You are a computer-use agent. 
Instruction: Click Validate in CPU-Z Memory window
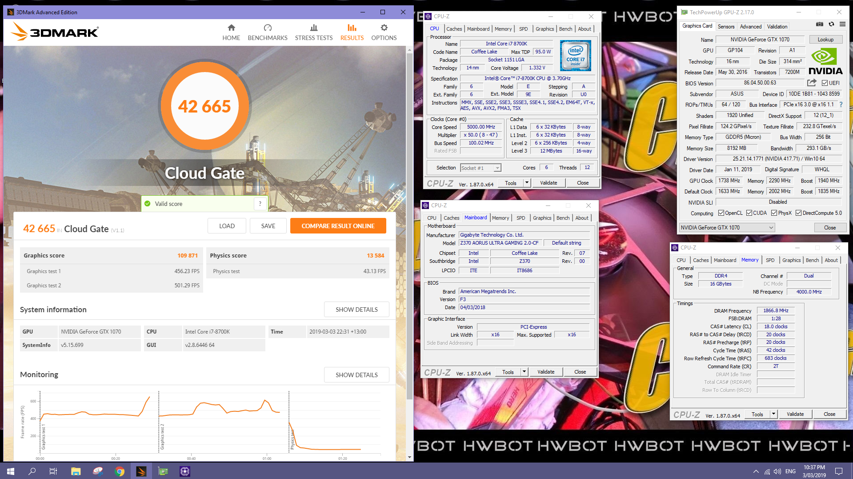[x=795, y=414]
